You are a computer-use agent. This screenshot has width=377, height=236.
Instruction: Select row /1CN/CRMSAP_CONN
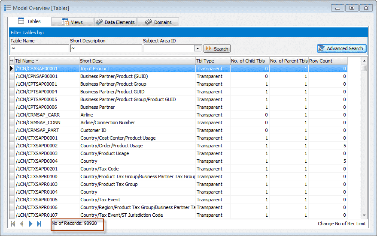click(178, 122)
